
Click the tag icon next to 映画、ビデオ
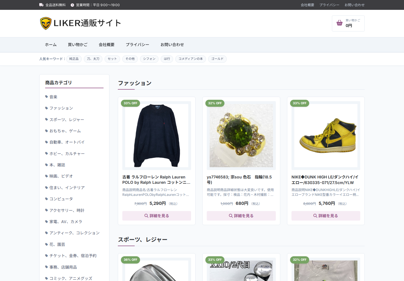(x=47, y=176)
